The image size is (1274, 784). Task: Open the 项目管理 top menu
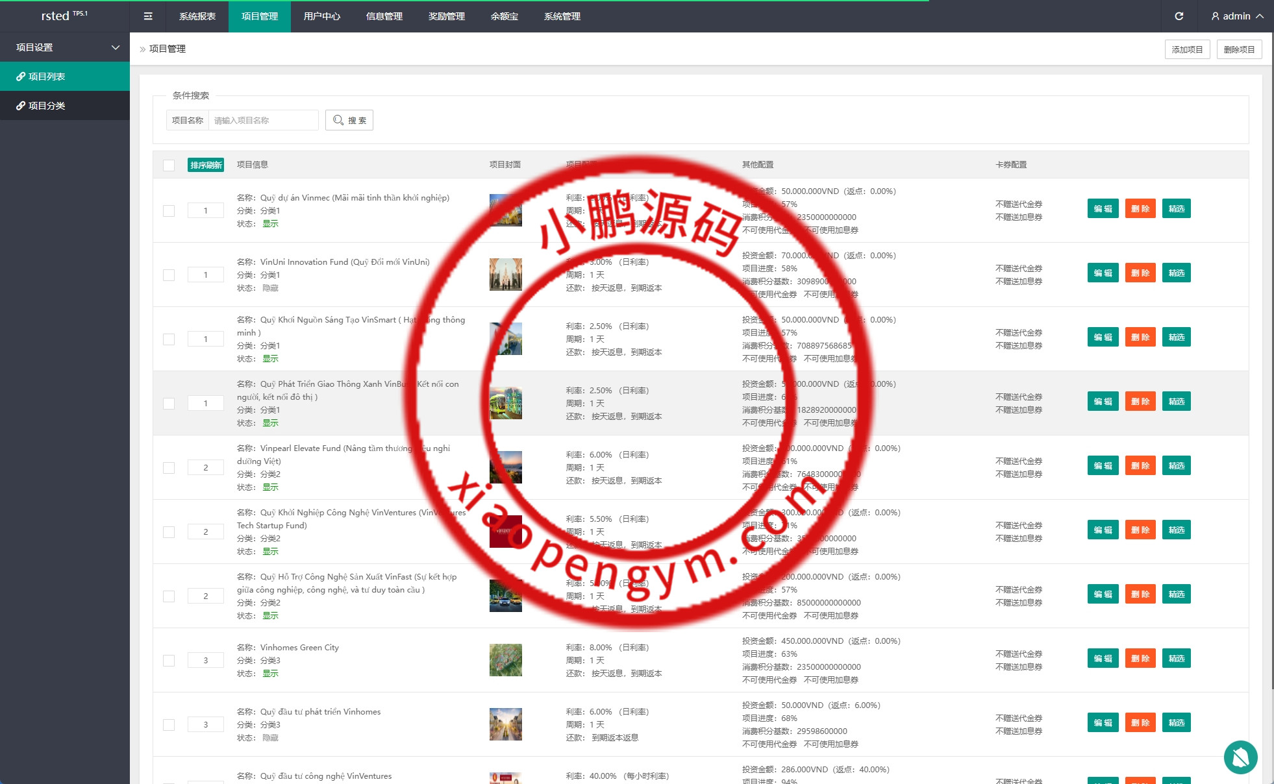(260, 16)
